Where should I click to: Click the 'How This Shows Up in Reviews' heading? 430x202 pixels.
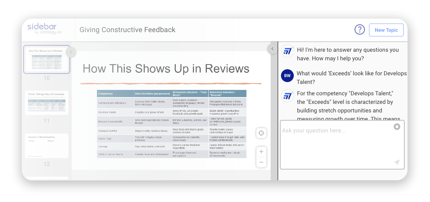pos(166,69)
